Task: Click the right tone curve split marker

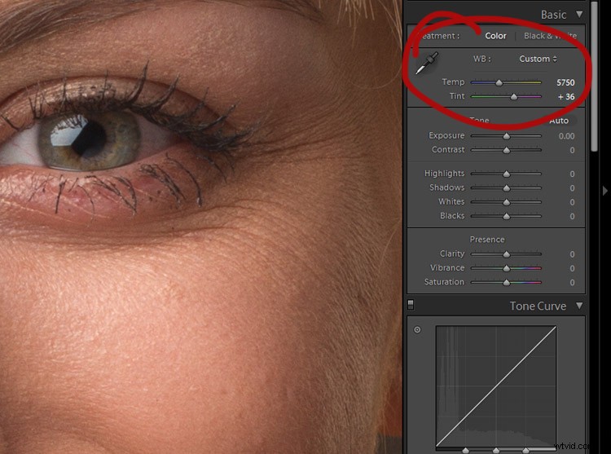Action: pos(526,451)
